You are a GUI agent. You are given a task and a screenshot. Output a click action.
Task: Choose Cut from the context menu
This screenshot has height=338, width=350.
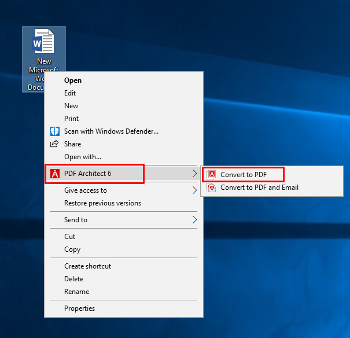point(124,236)
